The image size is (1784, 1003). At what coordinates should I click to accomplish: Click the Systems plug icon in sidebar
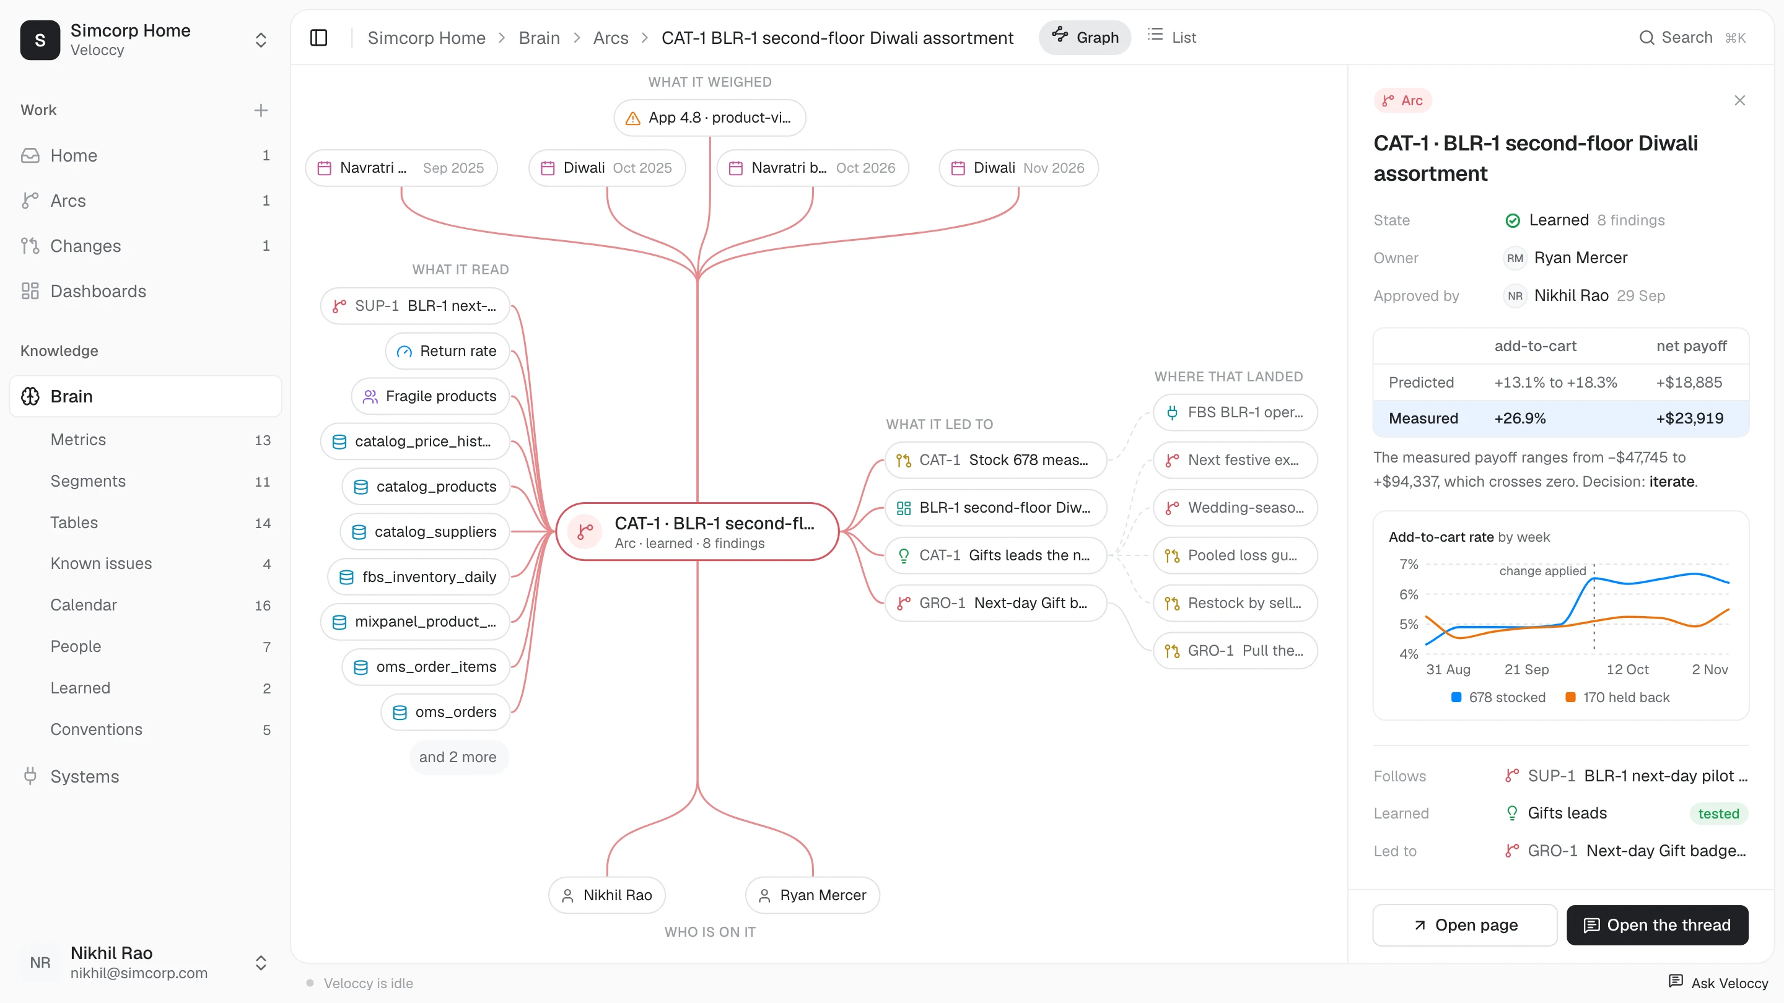(30, 776)
